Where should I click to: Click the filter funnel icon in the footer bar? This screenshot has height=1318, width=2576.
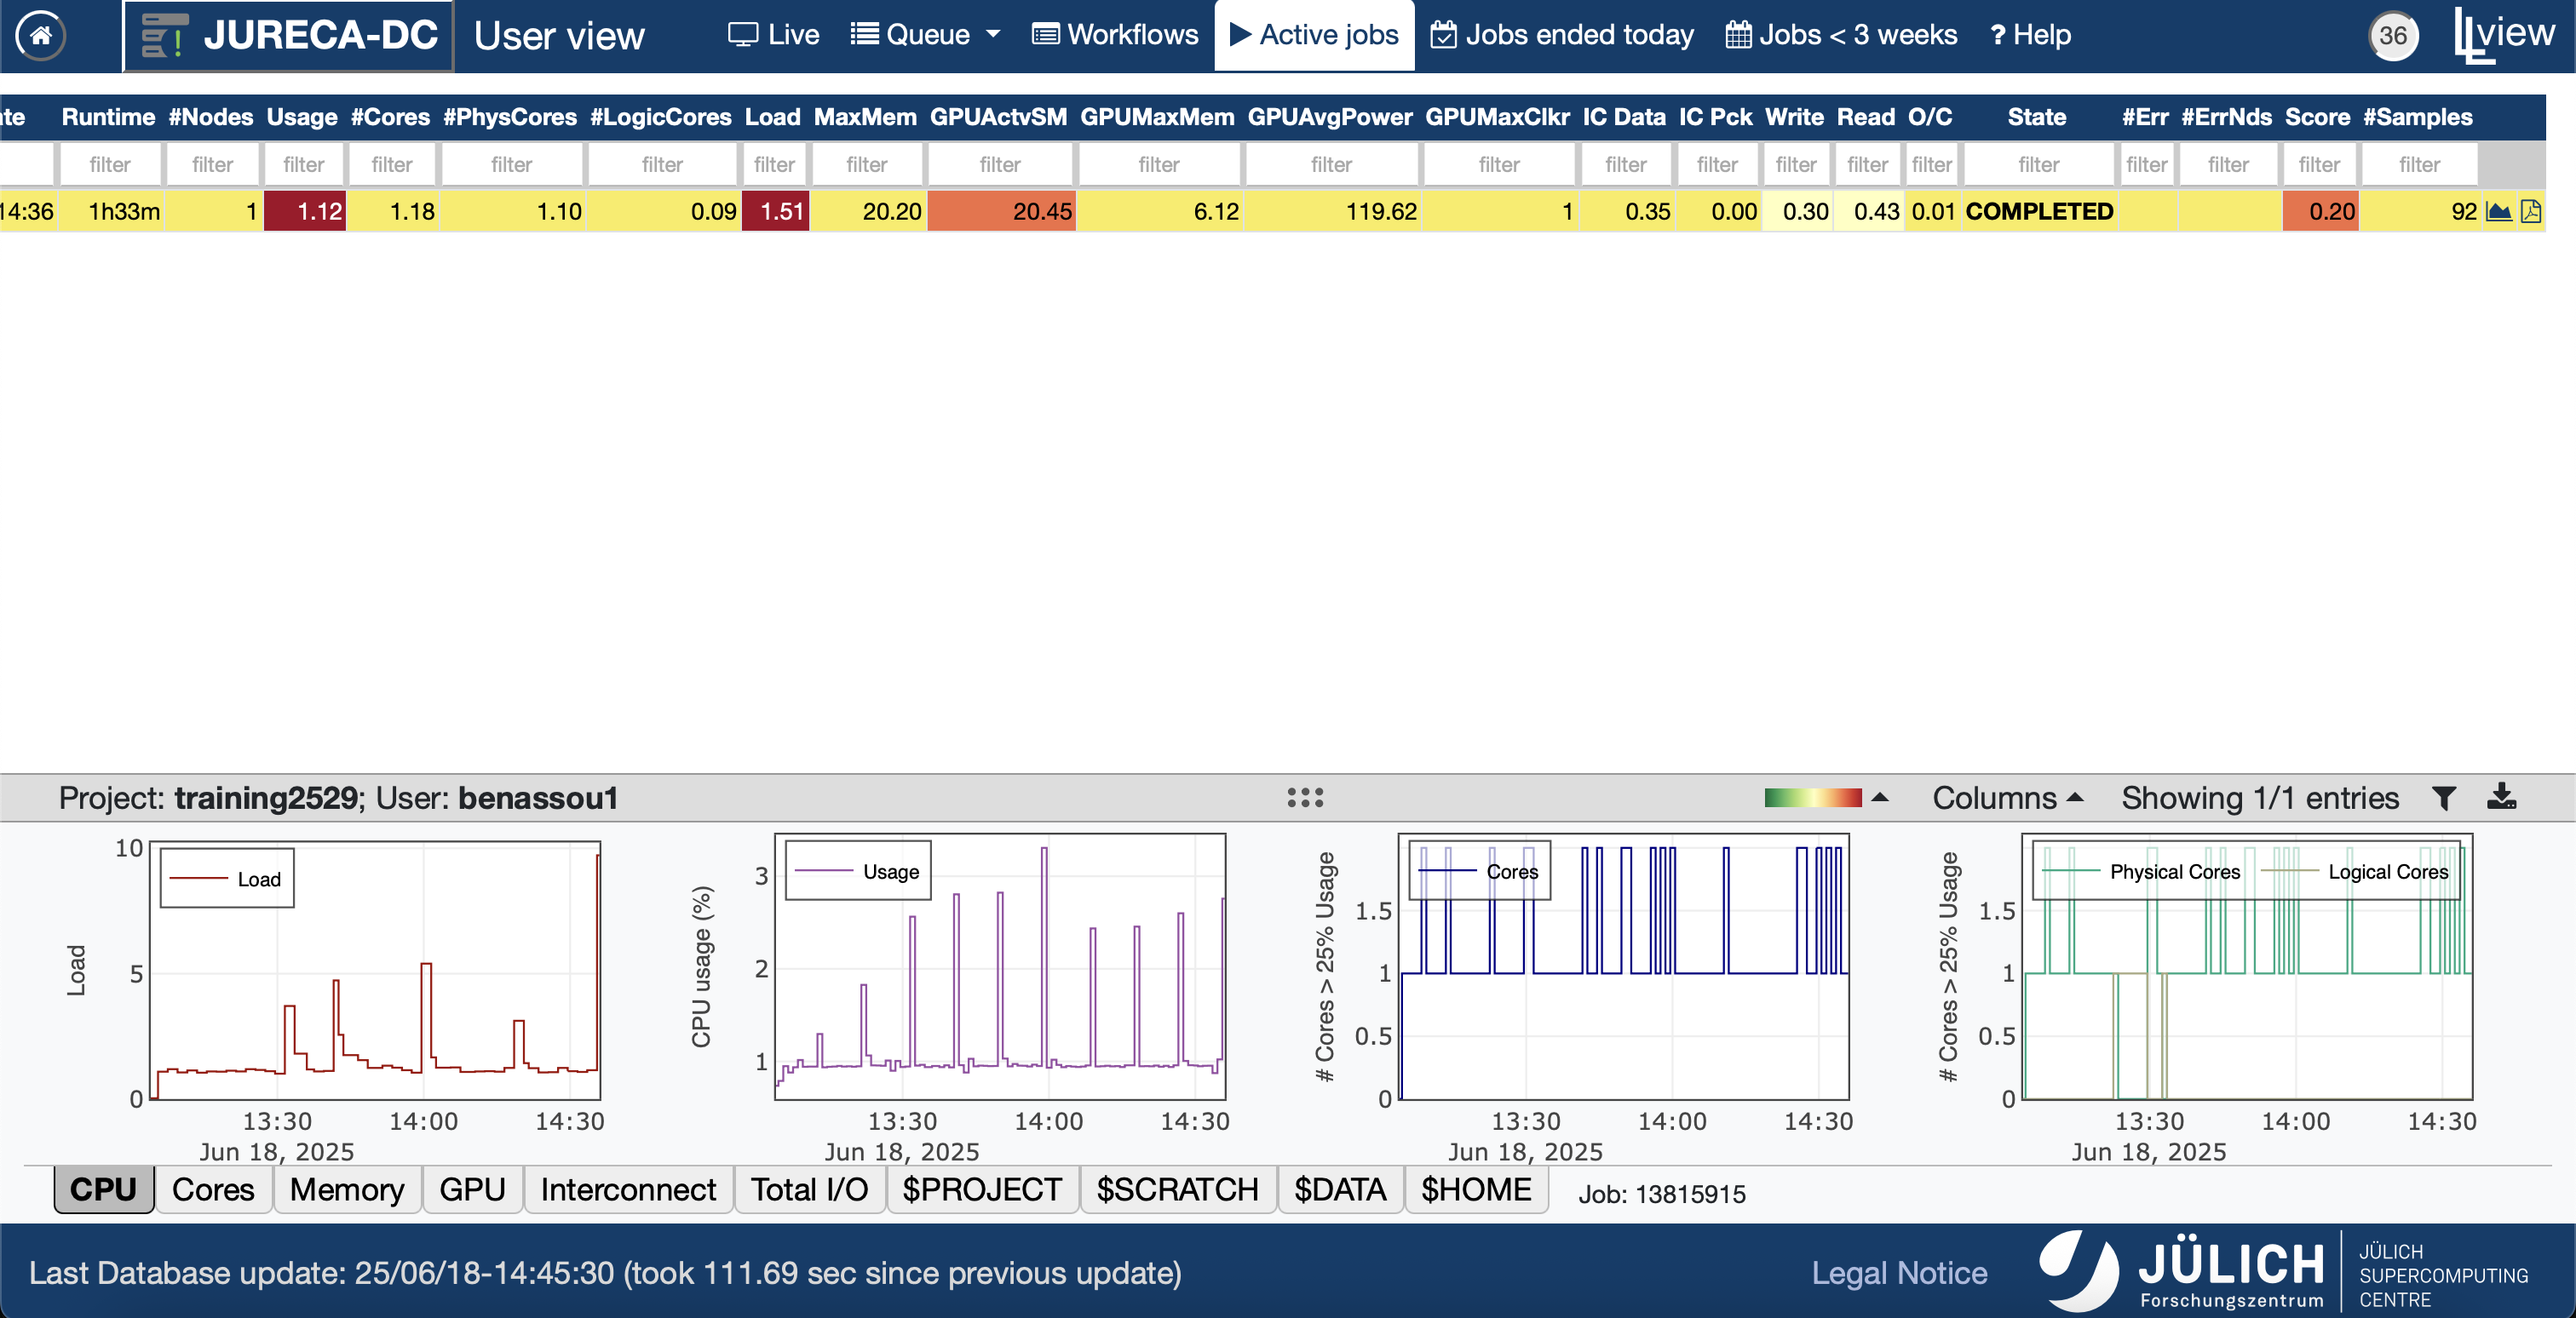pos(2444,798)
